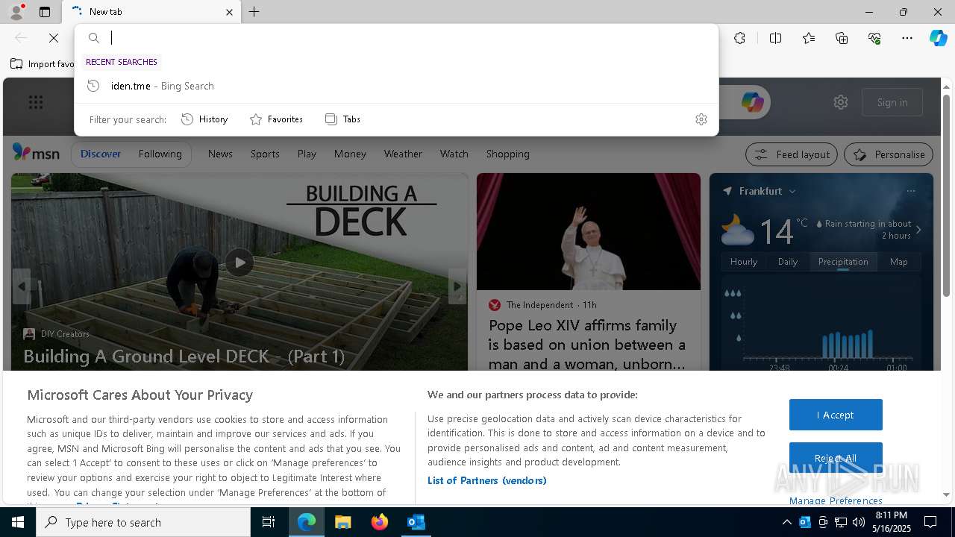Show hidden system tray icons
Image resolution: width=955 pixels, height=537 pixels.
[x=786, y=522]
